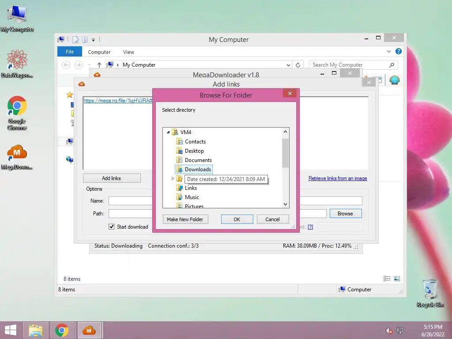Image resolution: width=452 pixels, height=339 pixels.
Task: Toggle Start download checkbox
Action: [112, 226]
